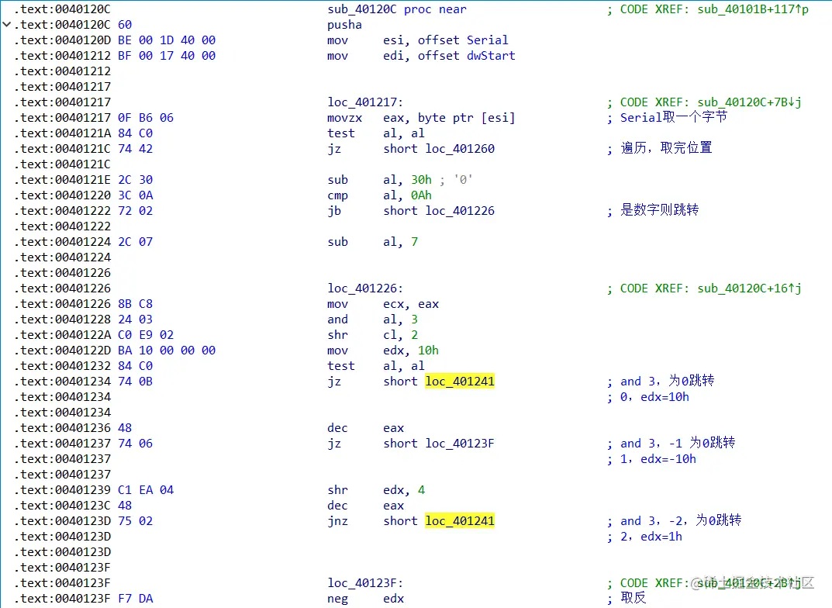This screenshot has width=832, height=608.
Task: Select cmp al, 0Ah instruction
Action: [x=379, y=195]
